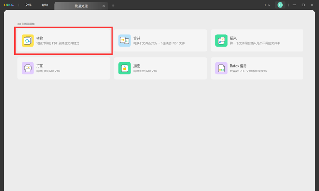Maximize the UPDF window
319x191 pixels.
click(x=303, y=5)
